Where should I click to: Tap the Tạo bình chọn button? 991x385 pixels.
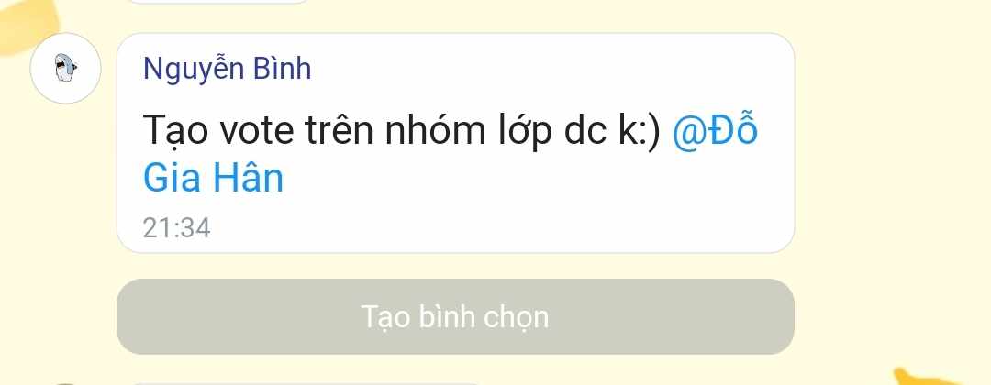455,316
